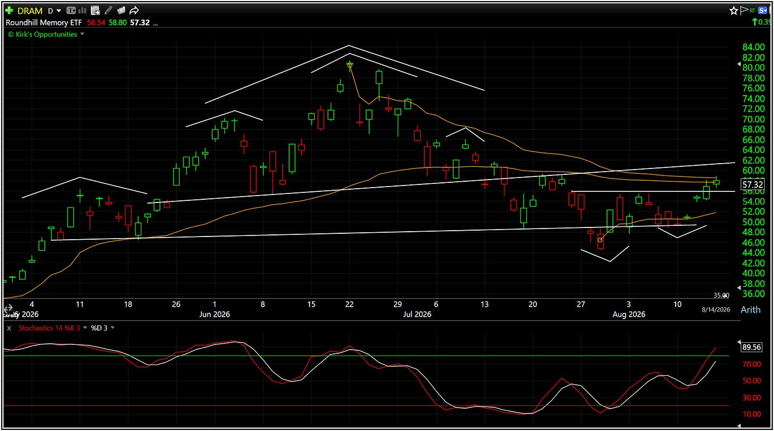Click the Roundhill Memory ETF name

44,22
